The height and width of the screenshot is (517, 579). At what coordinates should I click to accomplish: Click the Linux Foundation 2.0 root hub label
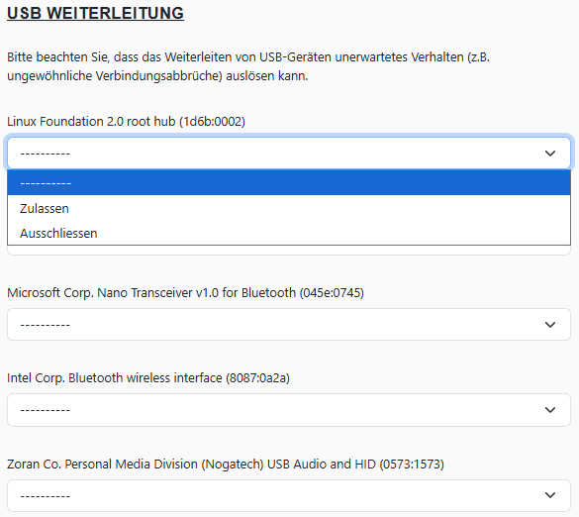(x=126, y=122)
